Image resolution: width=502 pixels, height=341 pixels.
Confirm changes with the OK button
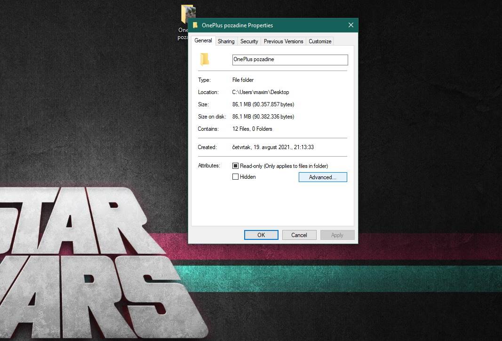(x=261, y=235)
